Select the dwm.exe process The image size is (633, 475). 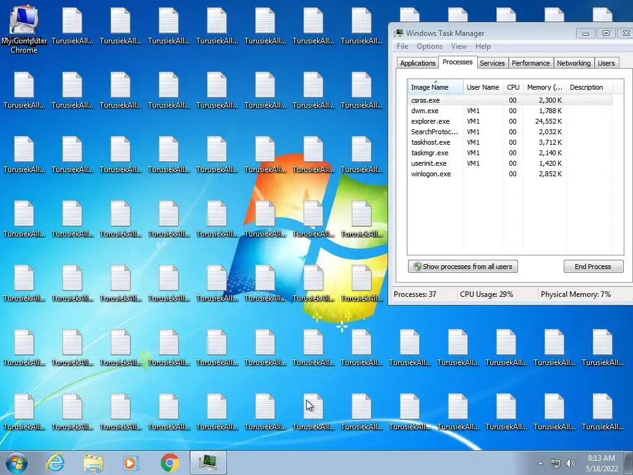pyautogui.click(x=510, y=111)
